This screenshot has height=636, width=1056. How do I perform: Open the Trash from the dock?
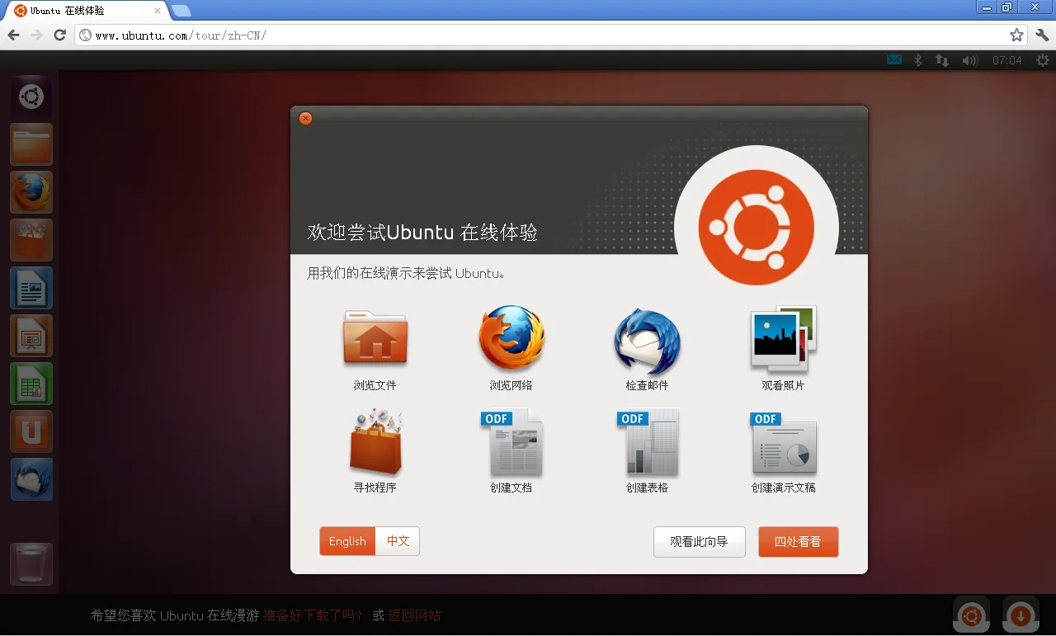31,563
